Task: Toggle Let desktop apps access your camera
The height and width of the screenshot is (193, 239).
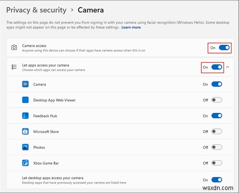Action: (217, 180)
